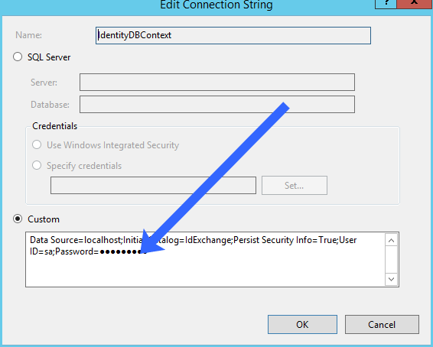Focus the Database text field
Image resolution: width=433 pixels, height=347 pixels.
click(x=217, y=104)
